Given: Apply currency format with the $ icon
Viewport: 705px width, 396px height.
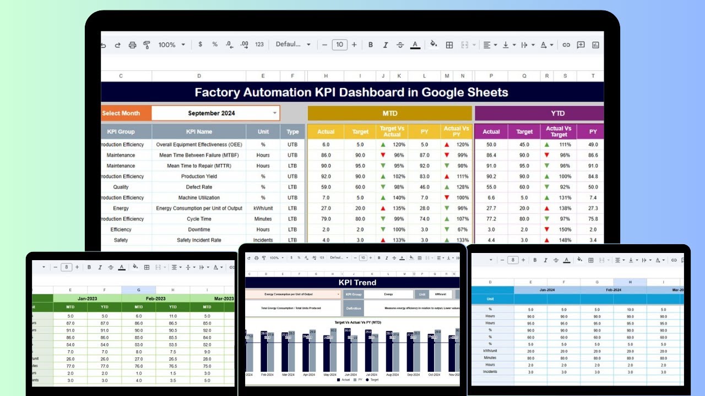Looking at the screenshot, I should (x=200, y=45).
